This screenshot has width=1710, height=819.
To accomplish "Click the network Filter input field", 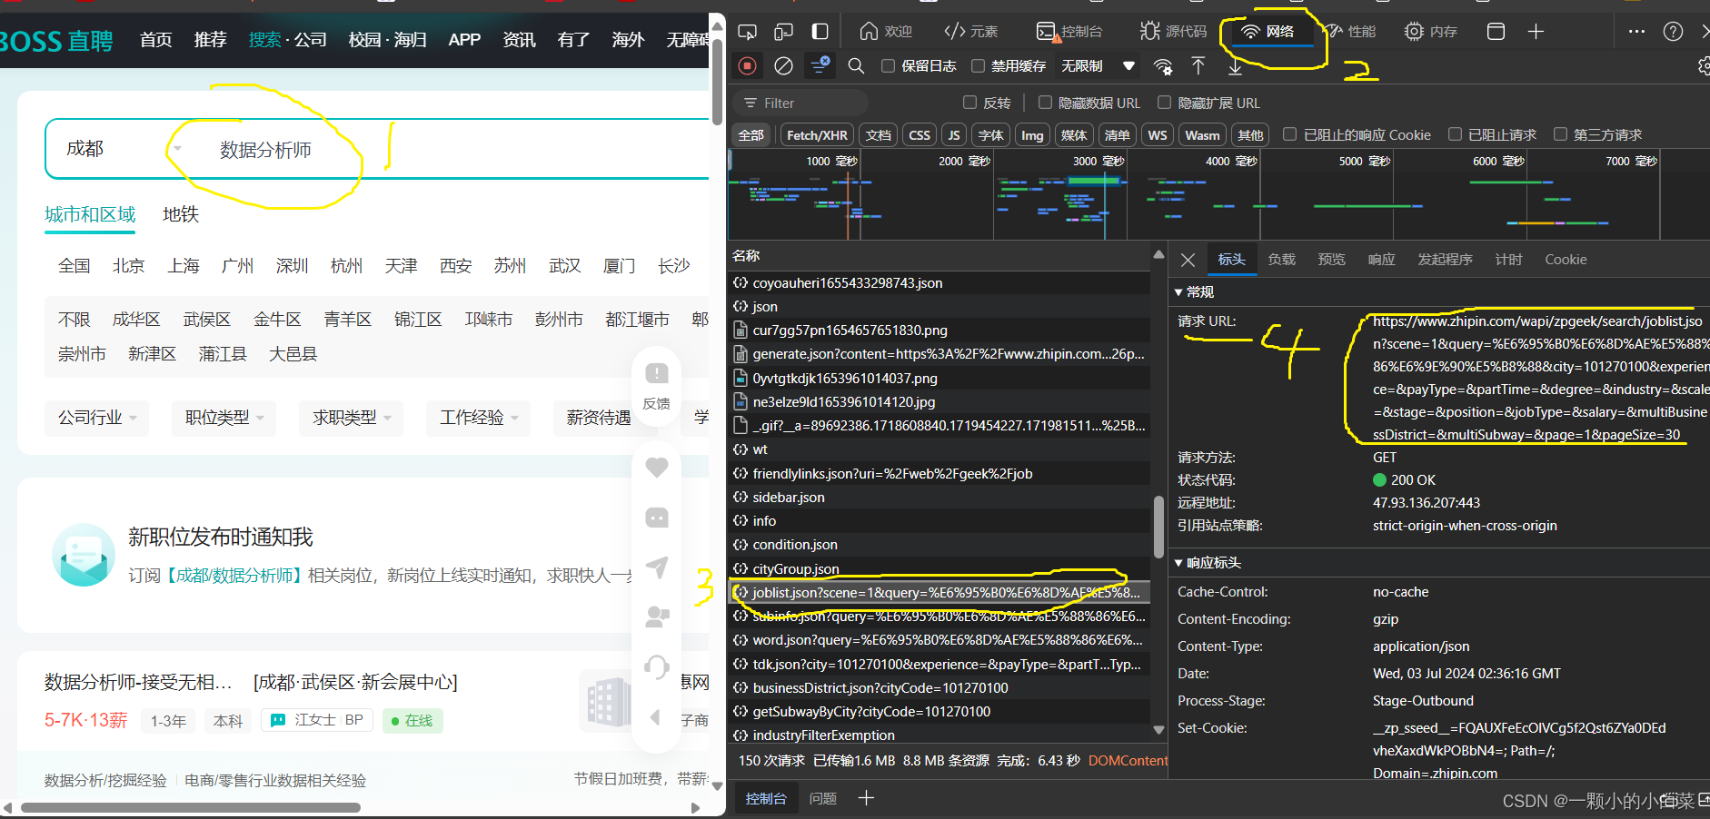I will [800, 103].
